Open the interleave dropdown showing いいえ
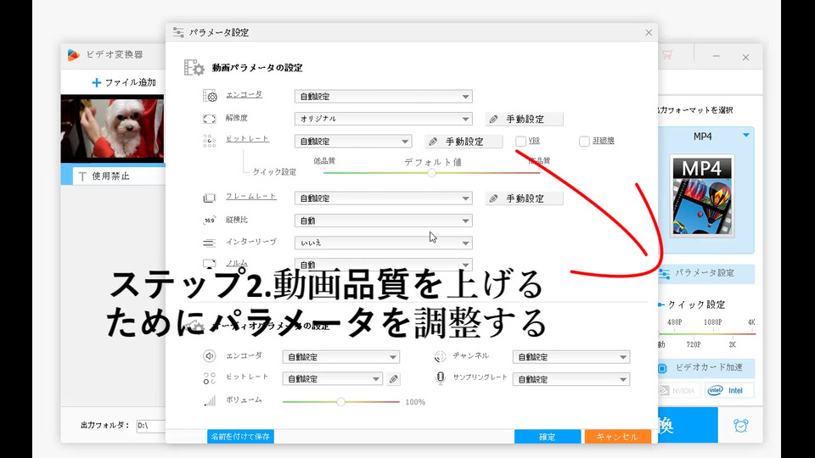815x458 pixels. click(383, 243)
